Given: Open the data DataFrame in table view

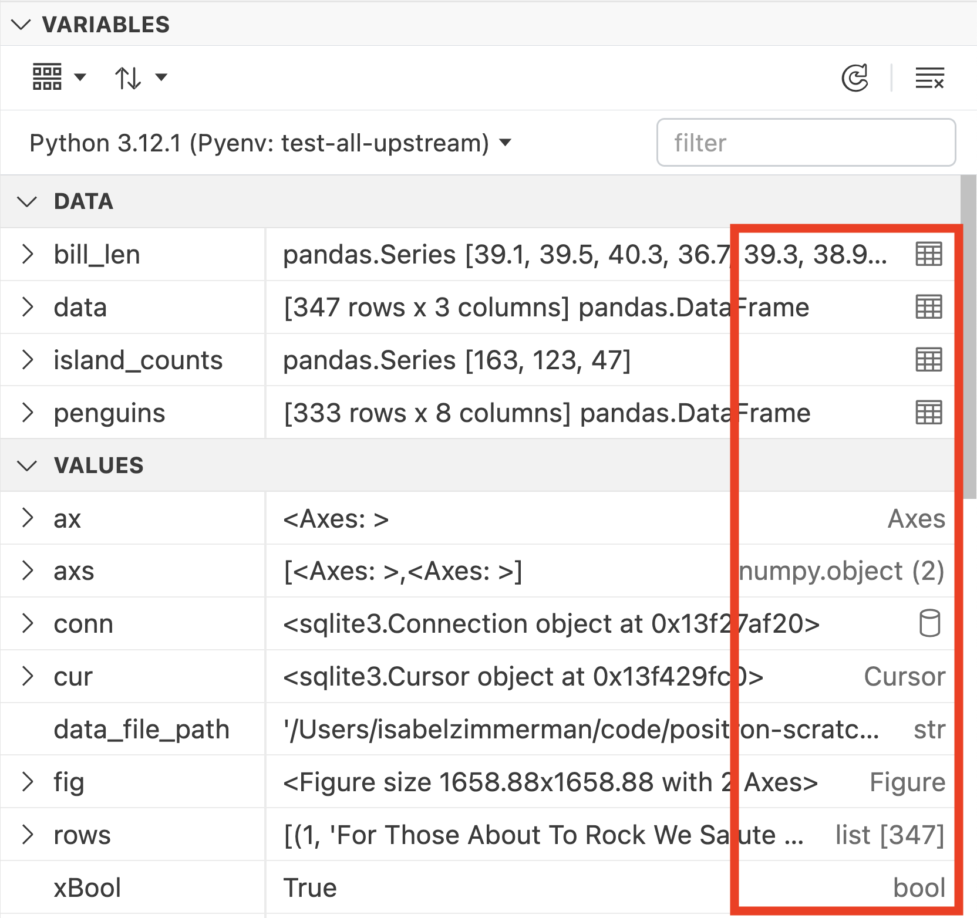Looking at the screenshot, I should point(928,307).
